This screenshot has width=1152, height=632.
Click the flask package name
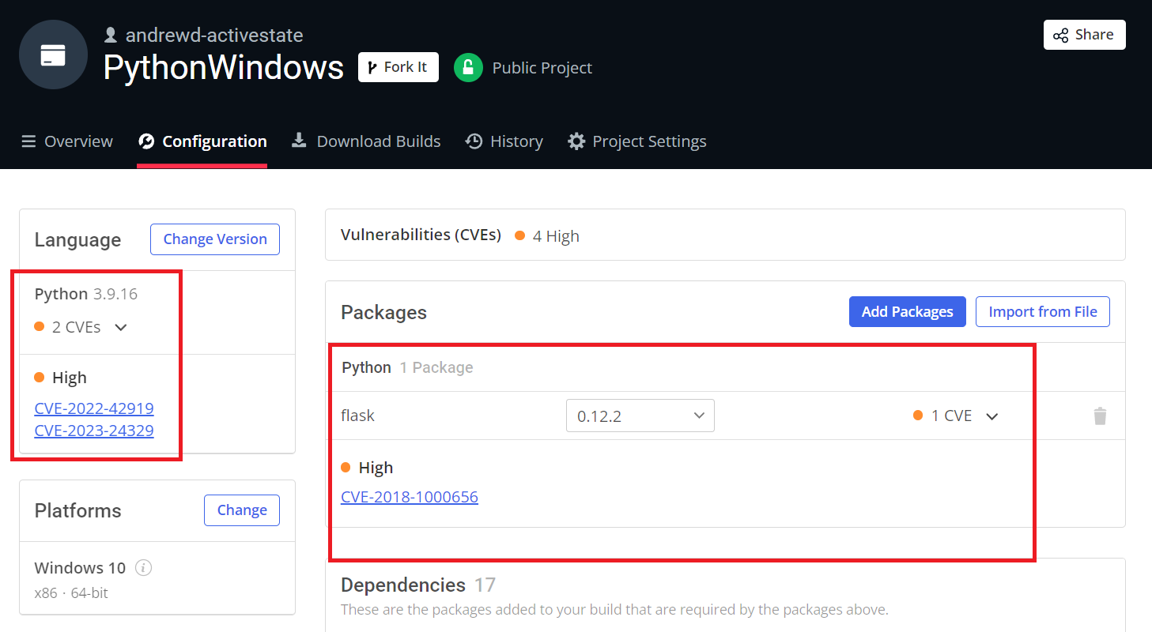357,416
